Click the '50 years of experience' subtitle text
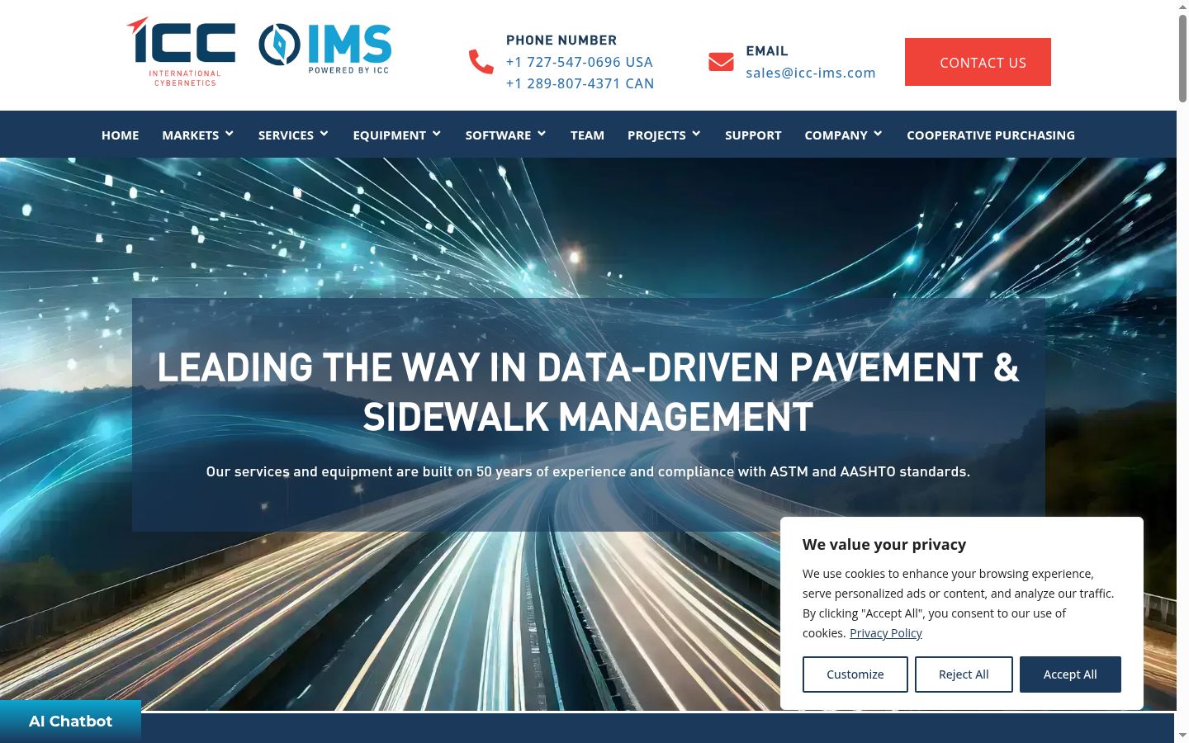This screenshot has width=1189, height=743. point(588,471)
